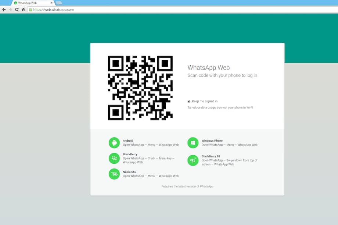Image resolution: width=338 pixels, height=225 pixels.
Task: Select the Android platform icon
Action: [x=114, y=142]
